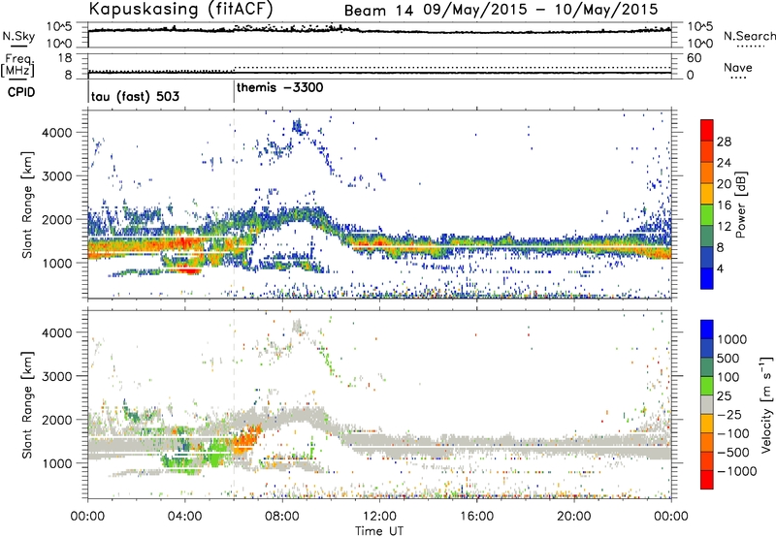The width and height of the screenshot is (776, 537).
Task: Click the '1000' Velocity colorbar tick
Action: (x=732, y=339)
